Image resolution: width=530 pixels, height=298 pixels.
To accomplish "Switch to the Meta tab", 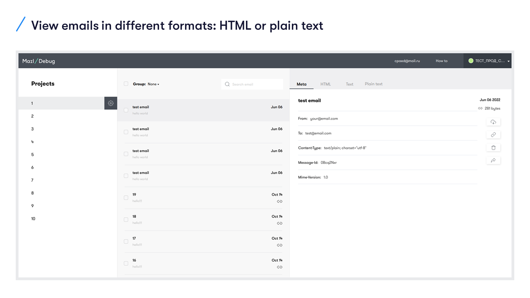I will click(301, 84).
